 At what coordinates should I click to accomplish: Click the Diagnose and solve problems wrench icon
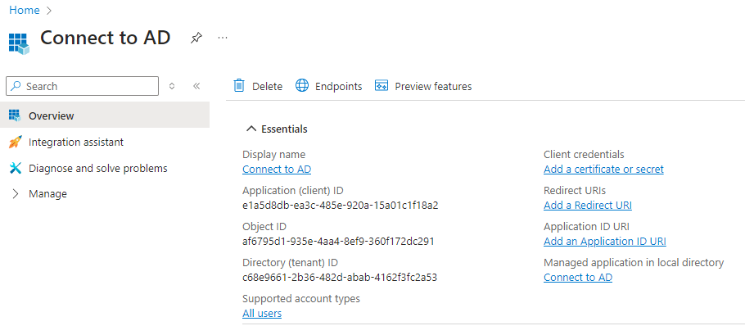click(x=16, y=168)
